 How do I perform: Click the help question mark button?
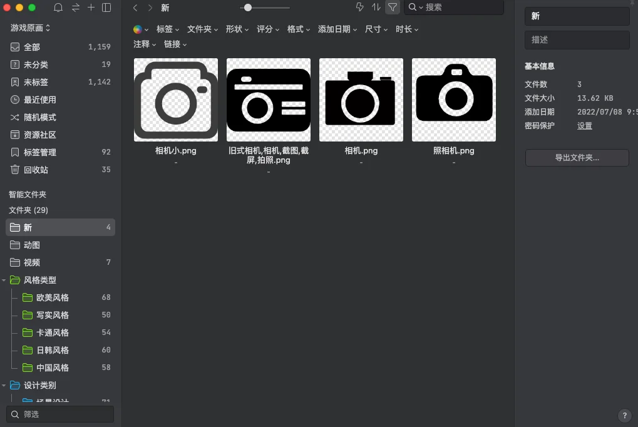[x=624, y=415]
